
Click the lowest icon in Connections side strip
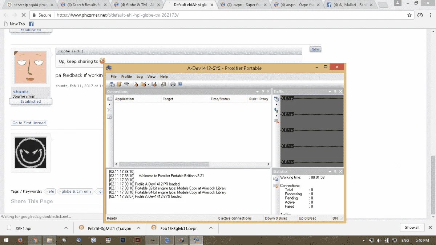[109, 117]
